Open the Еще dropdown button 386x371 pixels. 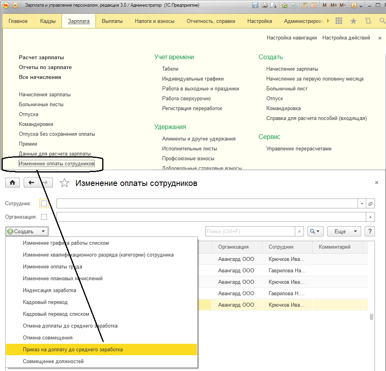(345, 231)
